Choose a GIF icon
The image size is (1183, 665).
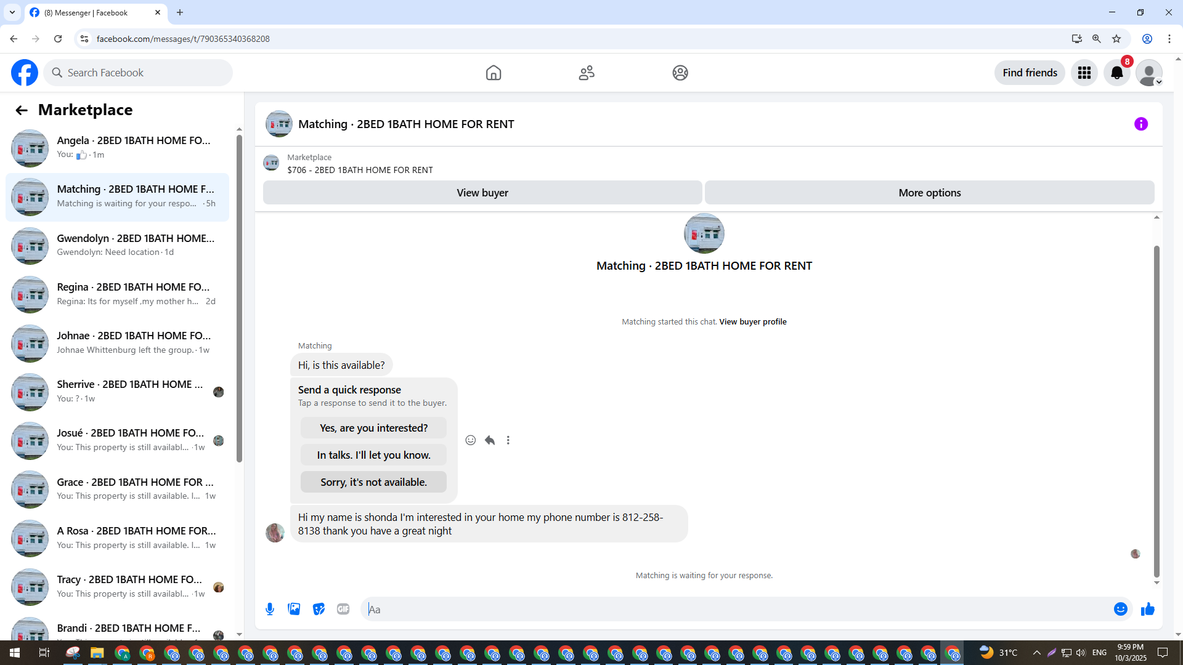click(343, 610)
